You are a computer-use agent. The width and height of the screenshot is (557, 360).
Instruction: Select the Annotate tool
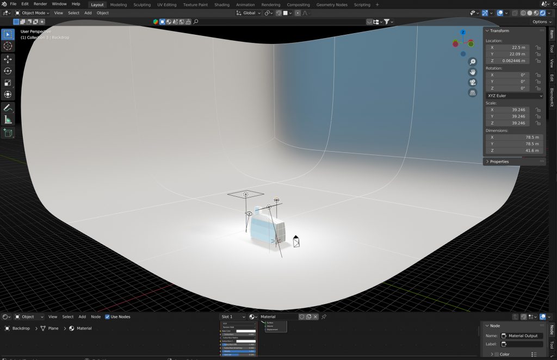tap(8, 108)
